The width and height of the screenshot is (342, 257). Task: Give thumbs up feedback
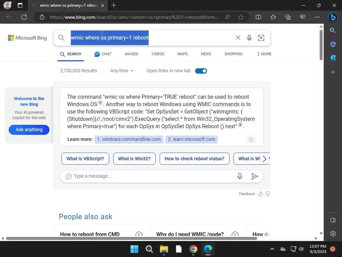coord(261,194)
